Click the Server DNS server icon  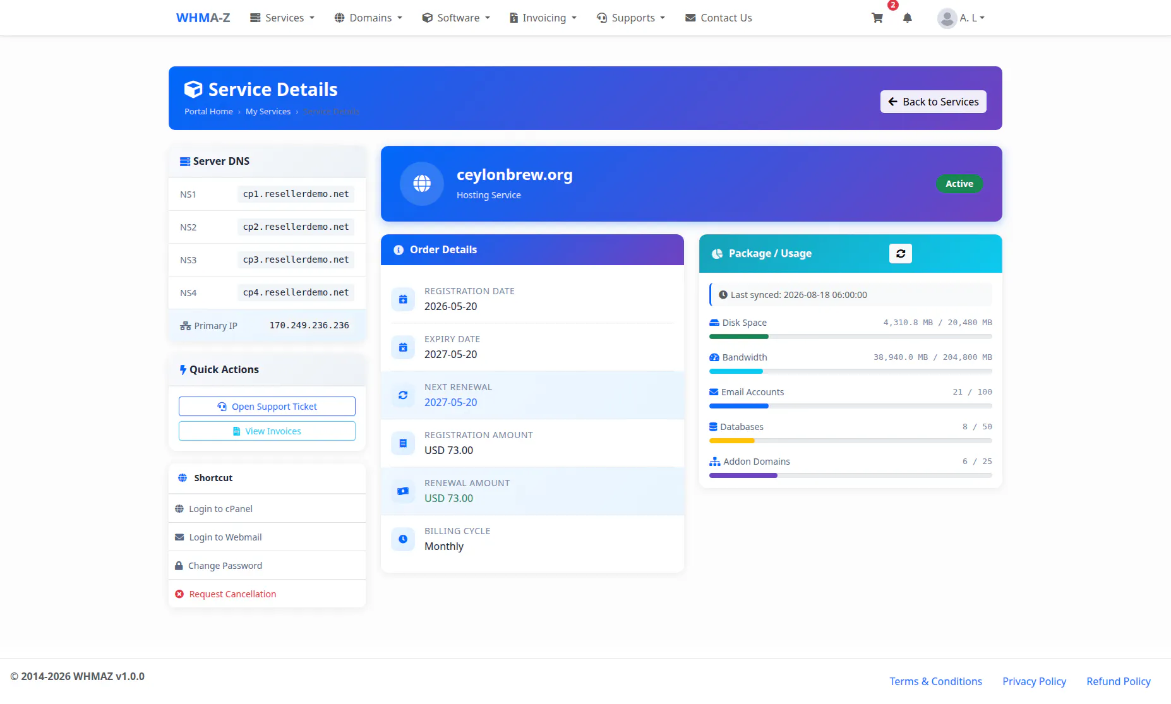coord(185,162)
